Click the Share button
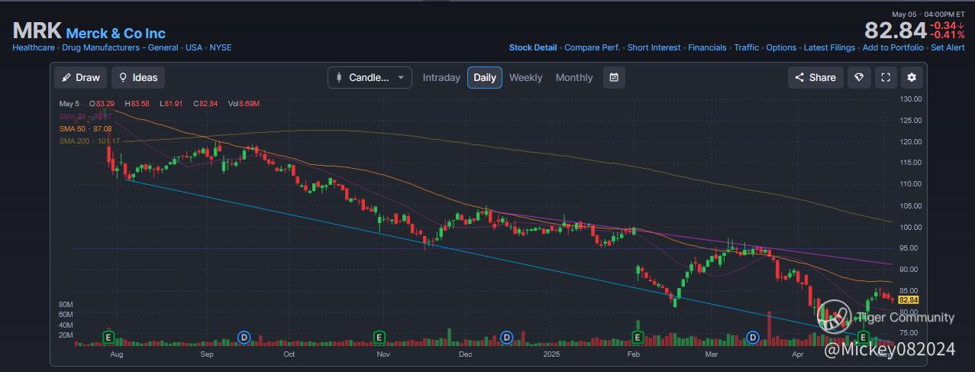 815,78
